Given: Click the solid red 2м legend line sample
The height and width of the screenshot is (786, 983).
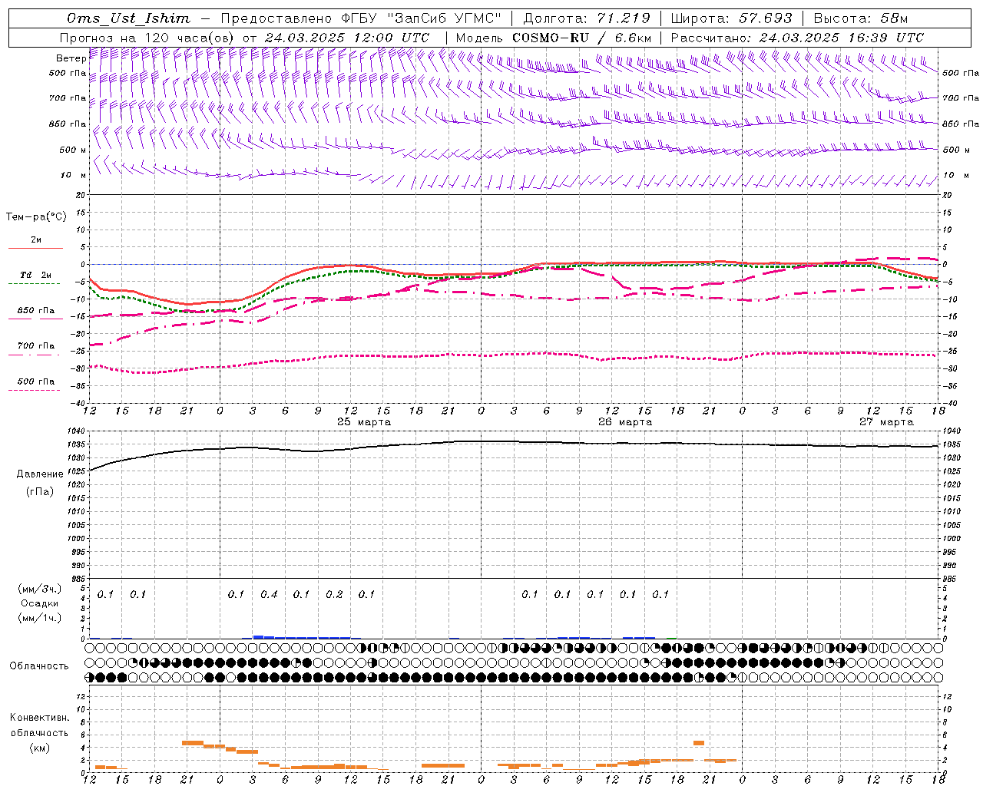Looking at the screenshot, I should tap(35, 249).
